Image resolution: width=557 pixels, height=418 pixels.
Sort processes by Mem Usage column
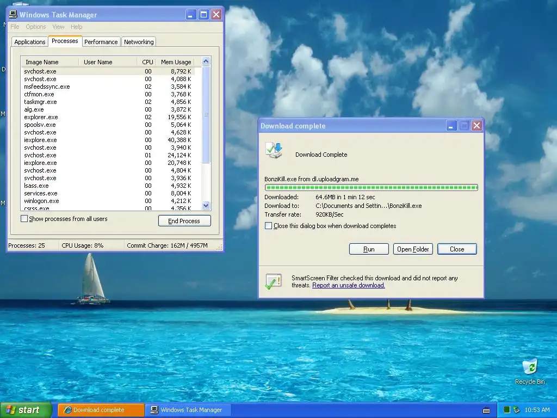pos(176,62)
